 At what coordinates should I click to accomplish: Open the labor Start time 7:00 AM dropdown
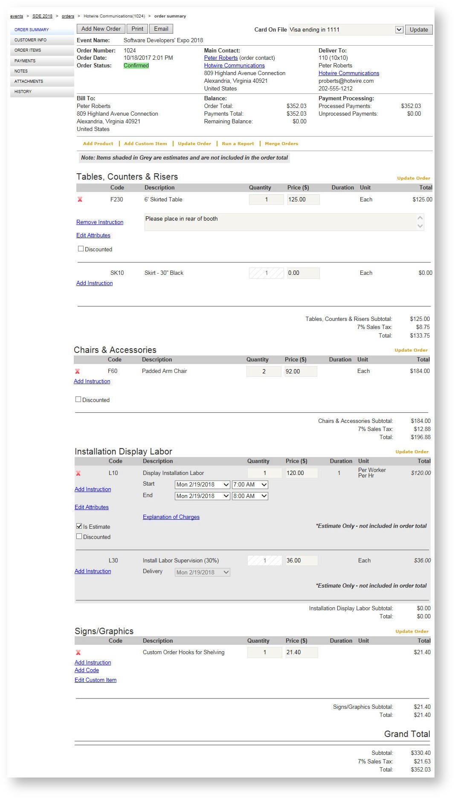250,485
